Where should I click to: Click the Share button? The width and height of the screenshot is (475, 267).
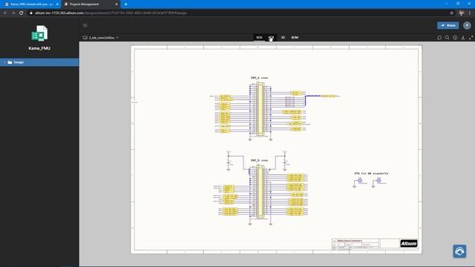click(448, 25)
